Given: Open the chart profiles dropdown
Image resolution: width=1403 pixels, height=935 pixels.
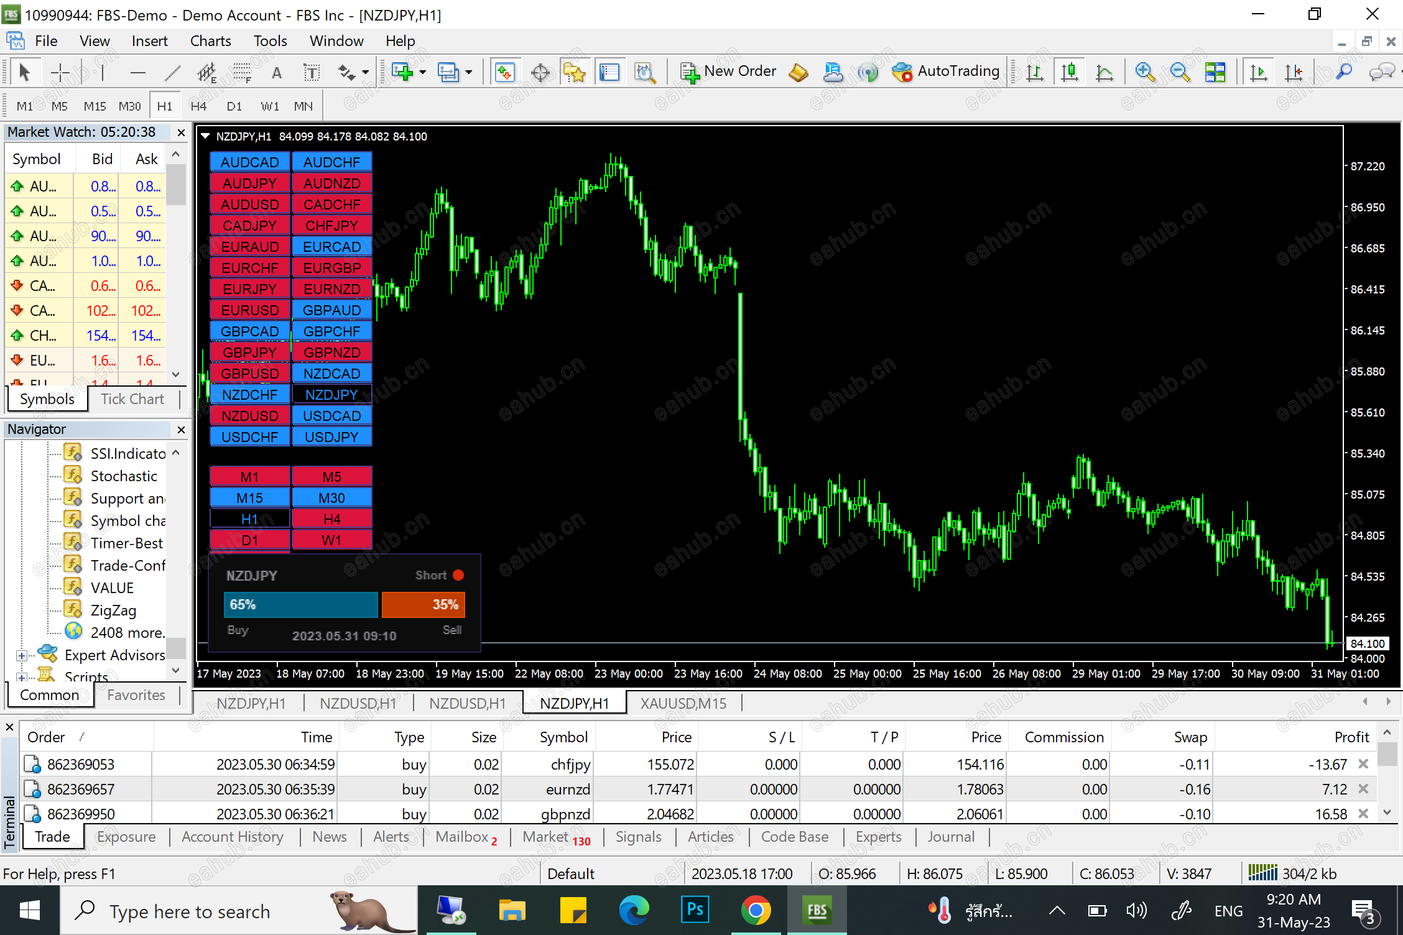Looking at the screenshot, I should [x=470, y=71].
